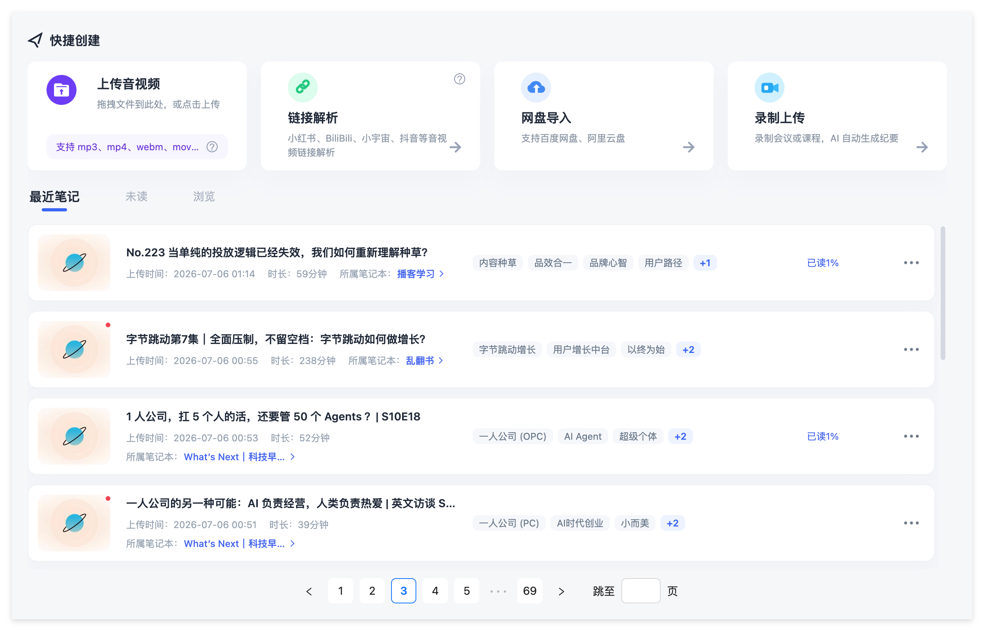Open the 播客学习 notebook link
Viewport: 984px width, 631px height.
pos(420,274)
